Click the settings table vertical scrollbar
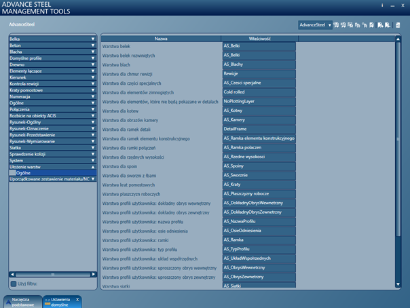The height and width of the screenshot is (308, 410). (x=398, y=136)
